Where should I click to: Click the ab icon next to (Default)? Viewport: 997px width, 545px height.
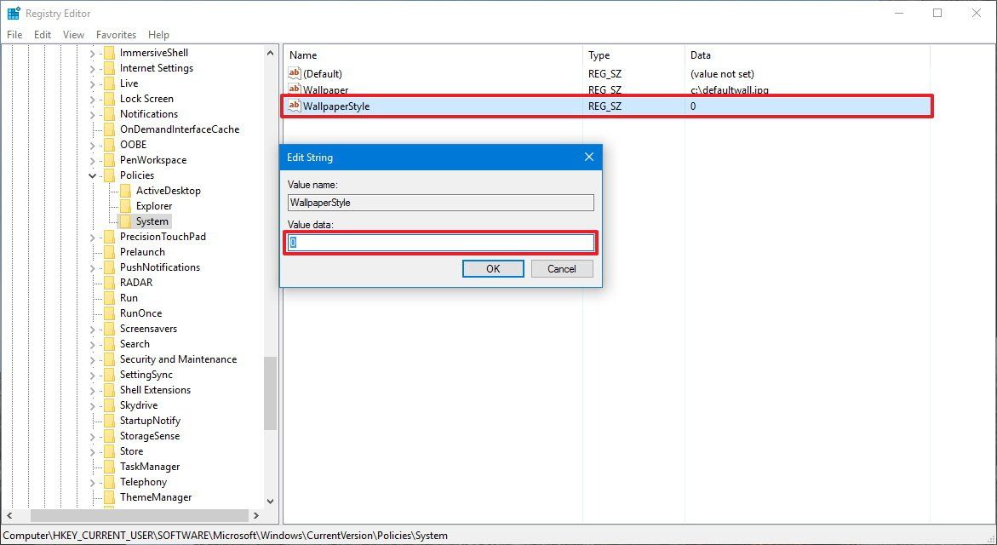(x=294, y=73)
